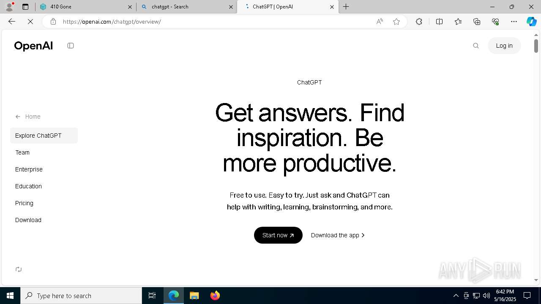Open the Tab actions menu icon

pos(25,7)
